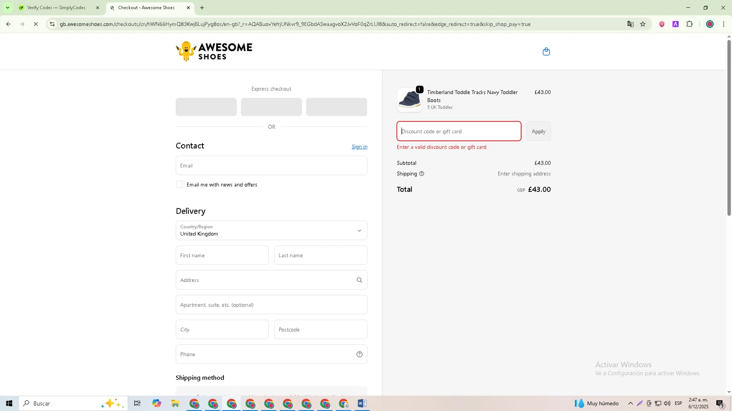Focus the Discount code or gift card field
The image size is (732, 411).
click(x=459, y=131)
